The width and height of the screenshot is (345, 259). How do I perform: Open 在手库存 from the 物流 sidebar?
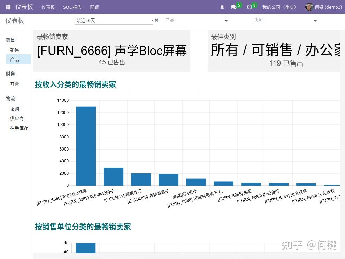tap(19, 128)
